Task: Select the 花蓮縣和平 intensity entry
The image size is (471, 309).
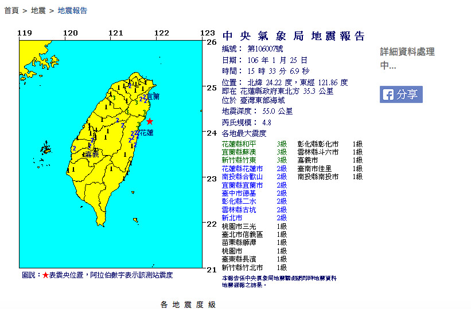Action: click(243, 144)
